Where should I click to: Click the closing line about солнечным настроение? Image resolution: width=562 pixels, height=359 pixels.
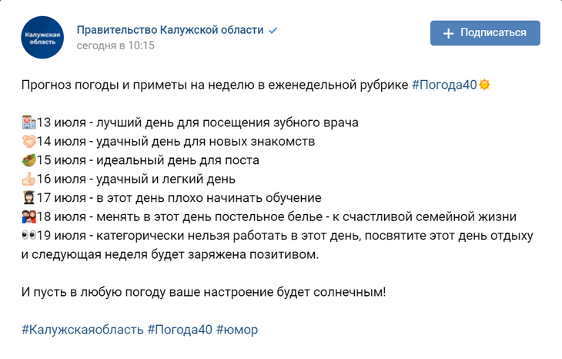click(203, 292)
